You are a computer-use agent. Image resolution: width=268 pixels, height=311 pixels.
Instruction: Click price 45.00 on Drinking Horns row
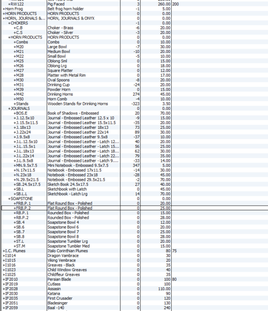tap(165, 95)
